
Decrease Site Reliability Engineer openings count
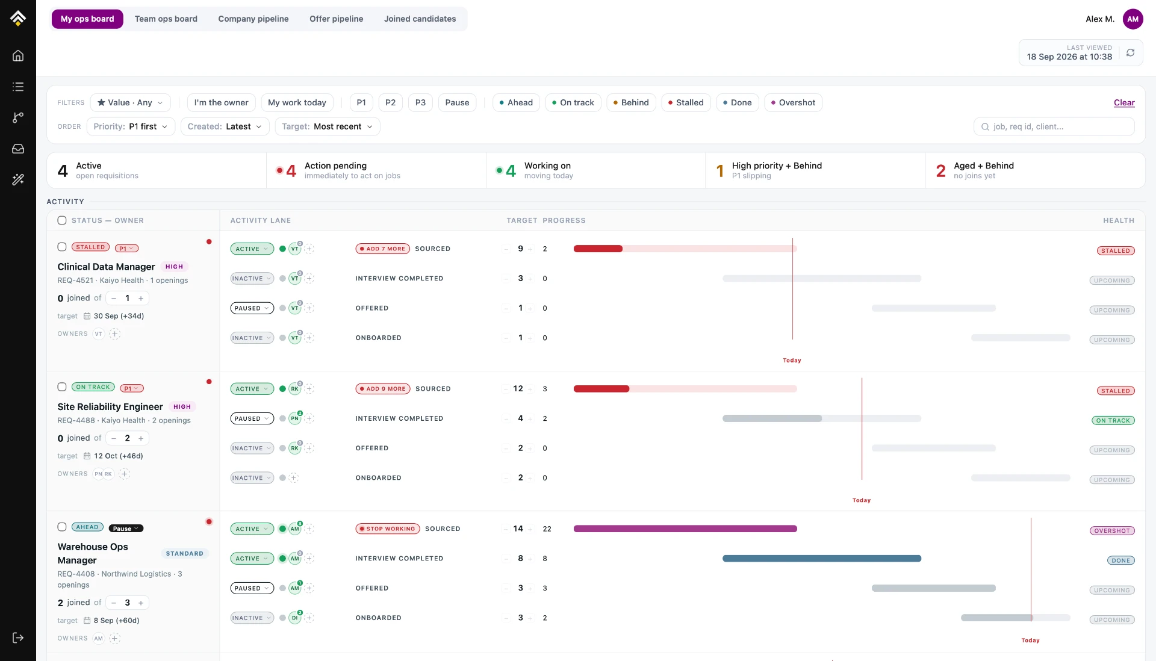(x=114, y=438)
